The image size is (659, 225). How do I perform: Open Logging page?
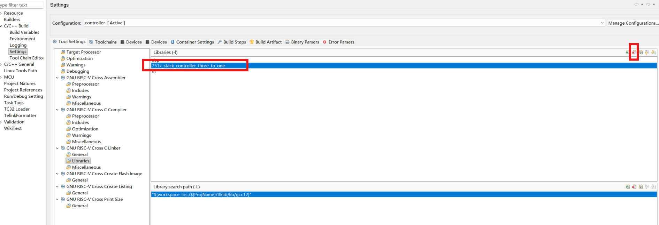click(x=18, y=45)
